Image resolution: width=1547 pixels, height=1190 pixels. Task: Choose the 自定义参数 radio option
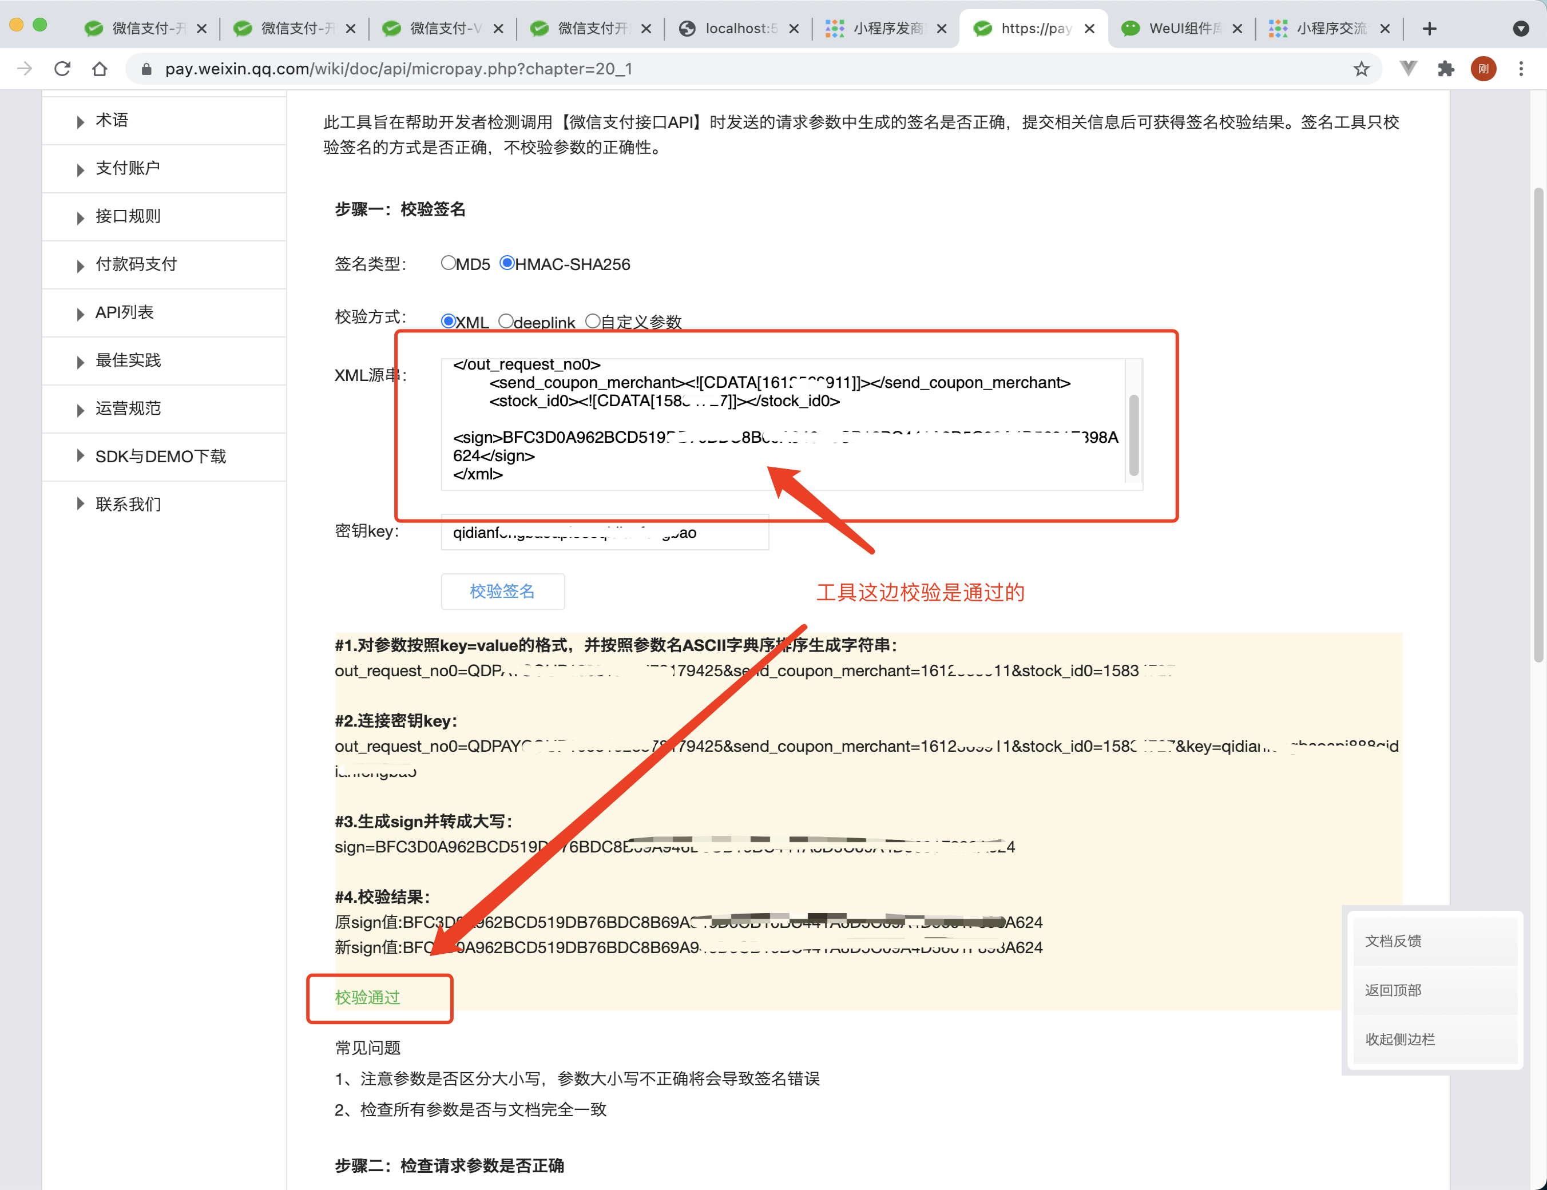coord(593,322)
